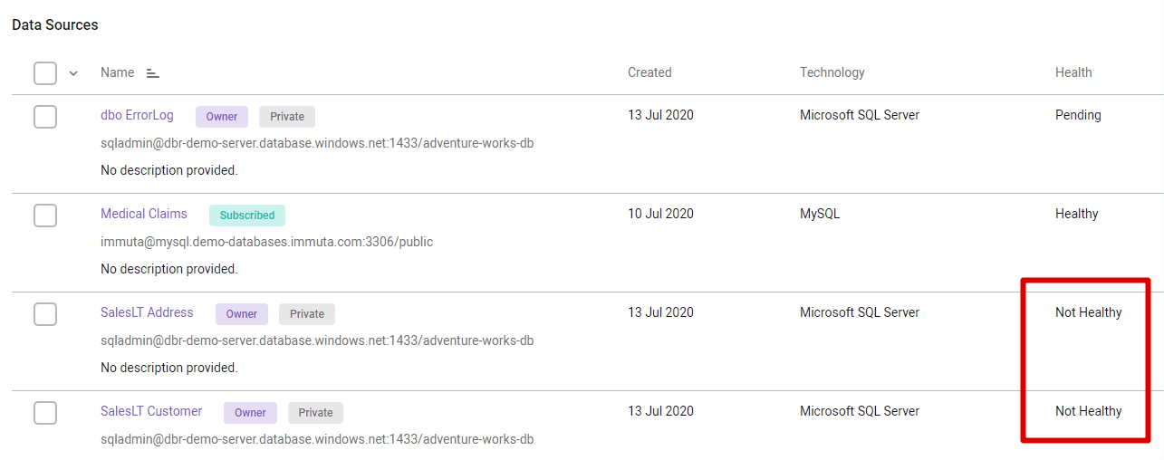
Task: Click the Created column header
Action: [649, 72]
